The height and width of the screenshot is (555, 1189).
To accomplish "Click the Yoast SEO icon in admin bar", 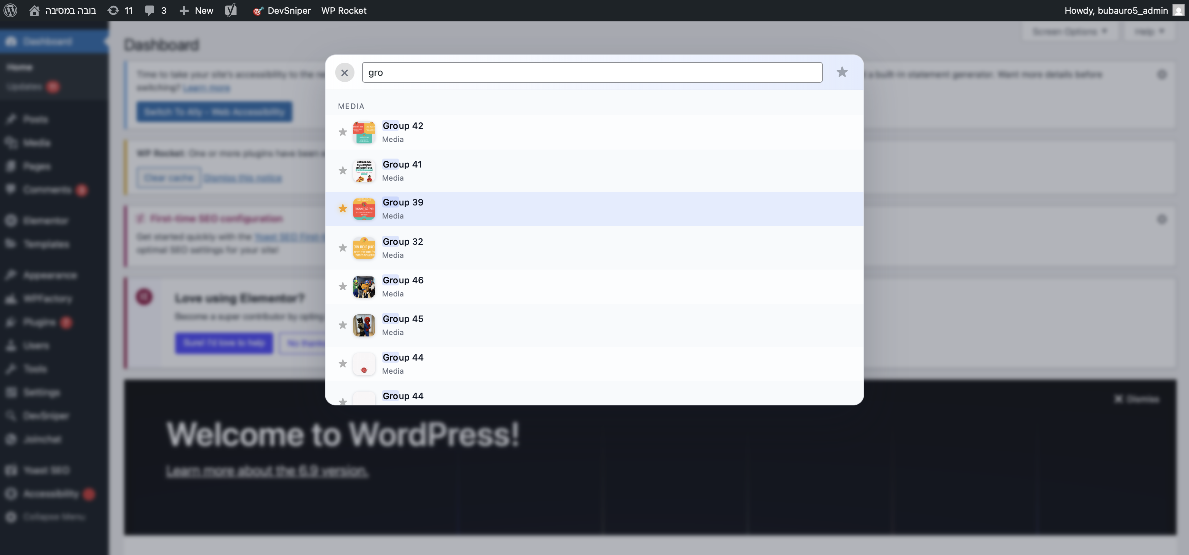I will tap(230, 10).
